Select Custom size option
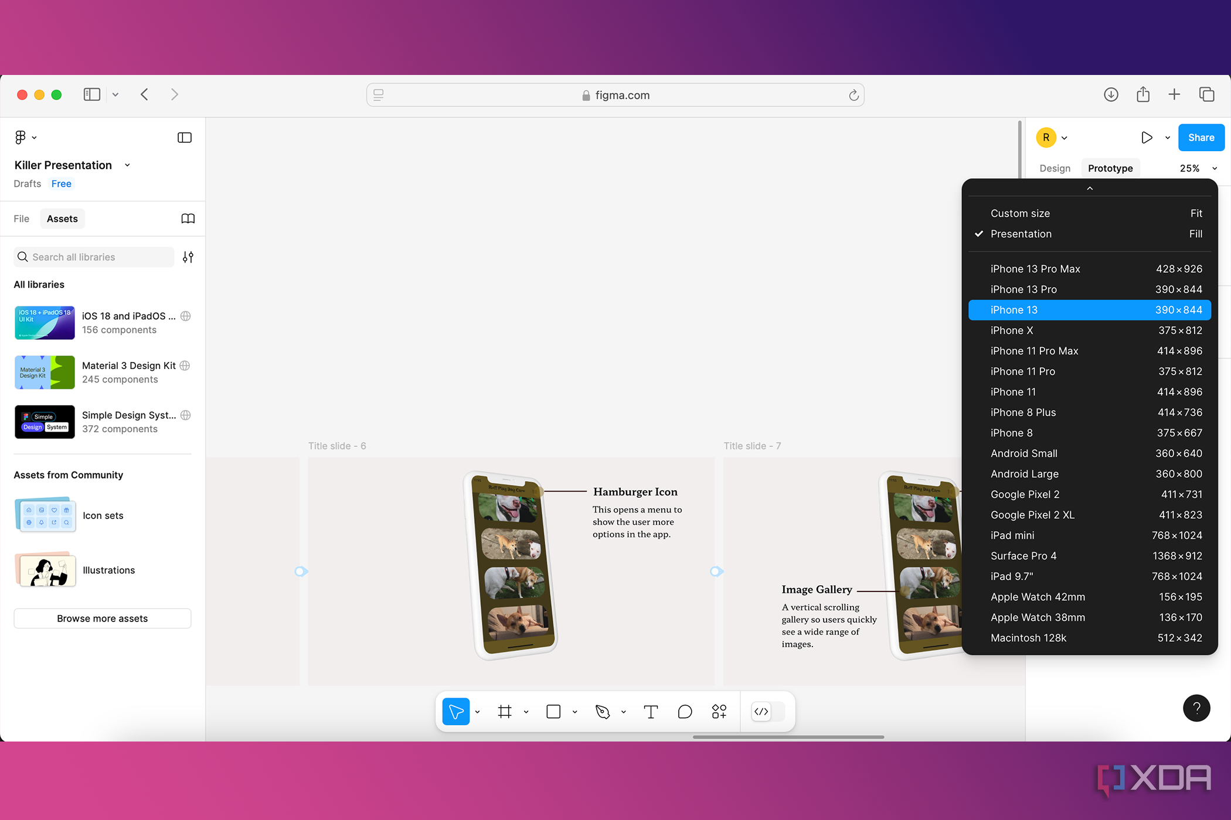This screenshot has width=1231, height=820. click(1089, 213)
